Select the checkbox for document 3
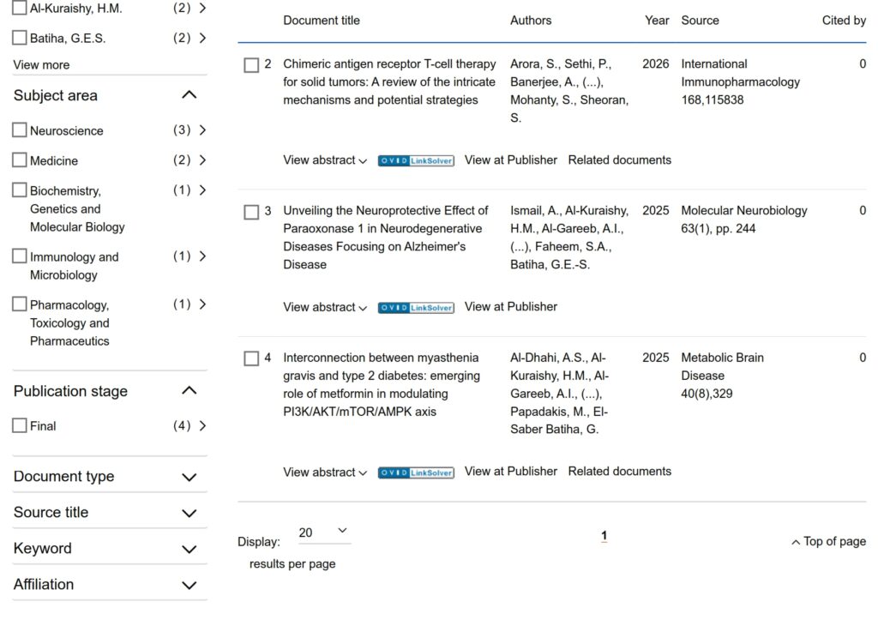This screenshot has height=620, width=878. tap(251, 212)
